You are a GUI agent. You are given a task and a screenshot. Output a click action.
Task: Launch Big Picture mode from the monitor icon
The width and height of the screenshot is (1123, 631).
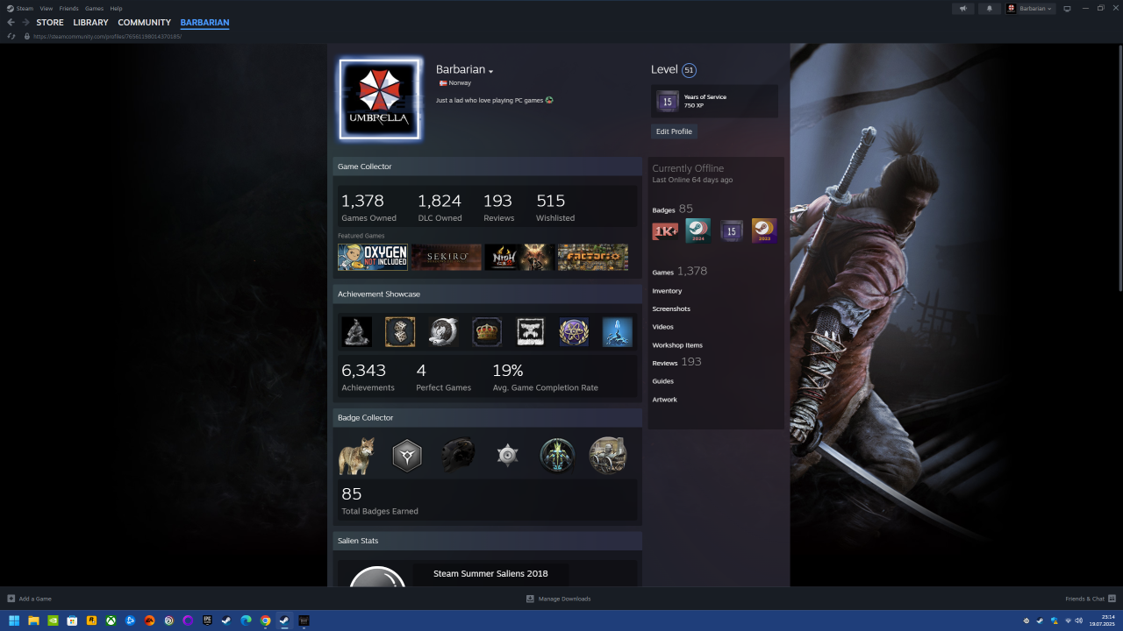[1067, 9]
